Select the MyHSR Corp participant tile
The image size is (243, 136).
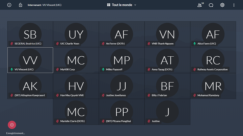tap(76, 60)
